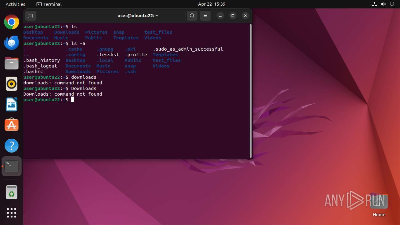Click the network status icon

click(x=375, y=4)
